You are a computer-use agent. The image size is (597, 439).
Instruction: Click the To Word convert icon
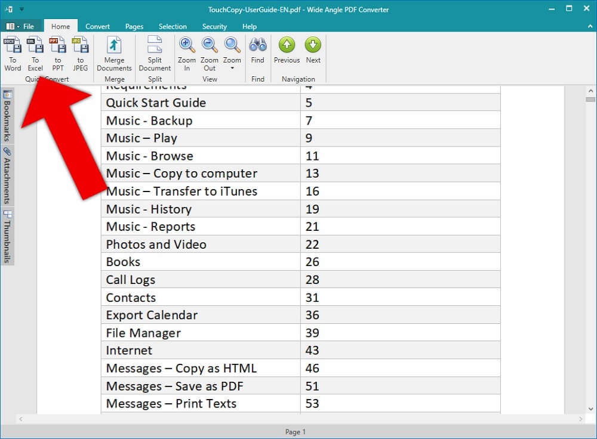coord(13,46)
